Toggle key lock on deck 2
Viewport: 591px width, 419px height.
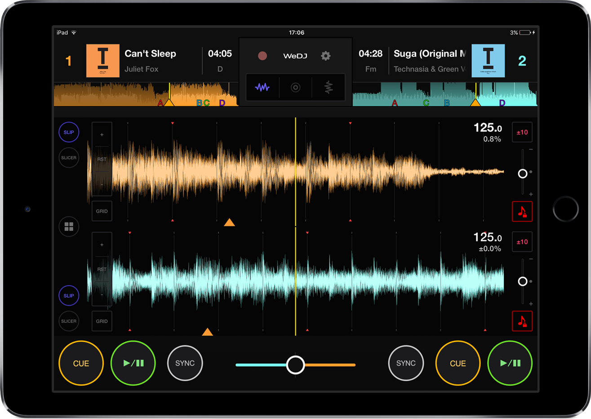[522, 321]
